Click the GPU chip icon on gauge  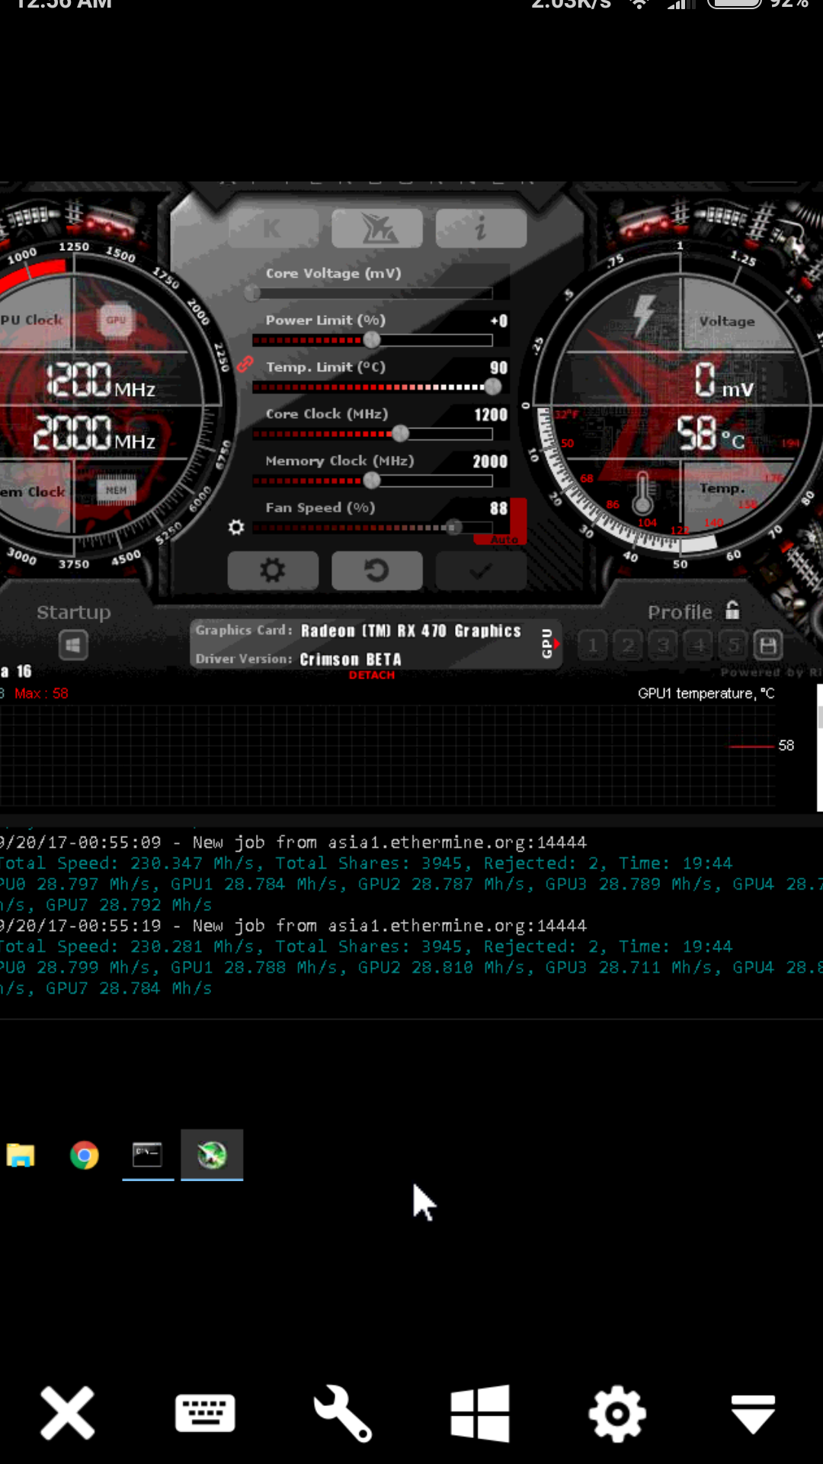(x=116, y=319)
